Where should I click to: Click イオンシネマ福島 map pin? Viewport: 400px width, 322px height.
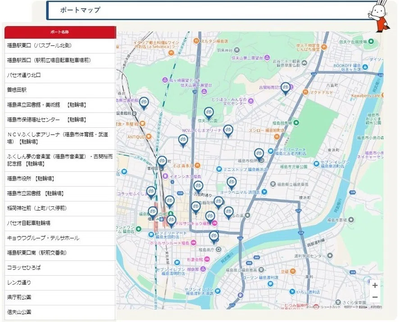tap(165, 176)
